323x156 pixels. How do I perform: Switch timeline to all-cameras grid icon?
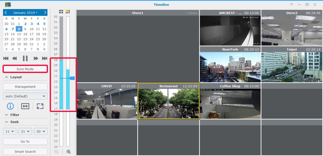coord(61,12)
